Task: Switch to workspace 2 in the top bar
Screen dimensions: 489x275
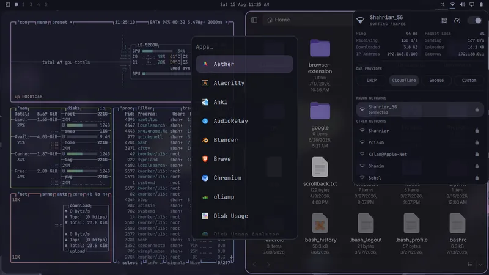Action: (23, 5)
